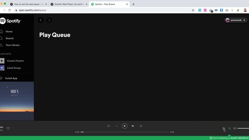
Task: Click the pink extension icon in toolbar
Action: click(x=205, y=10)
